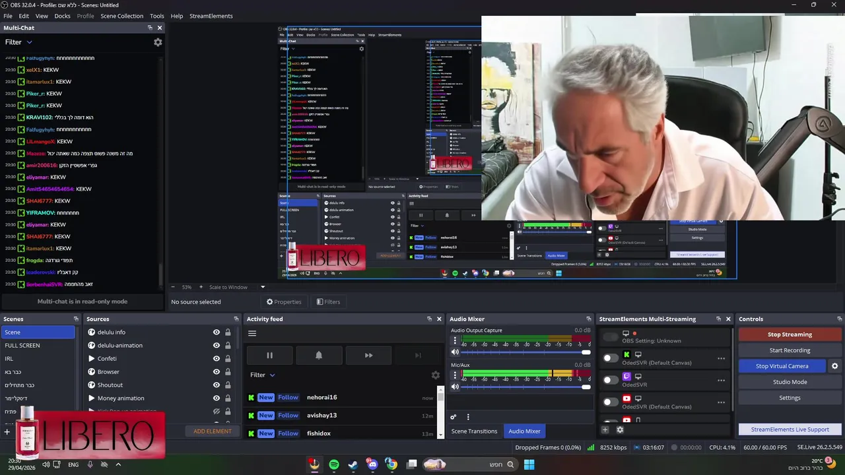The image size is (845, 475).
Task: Enable YouTube OdedSVR Default Canvas toggle
Action: (611, 402)
